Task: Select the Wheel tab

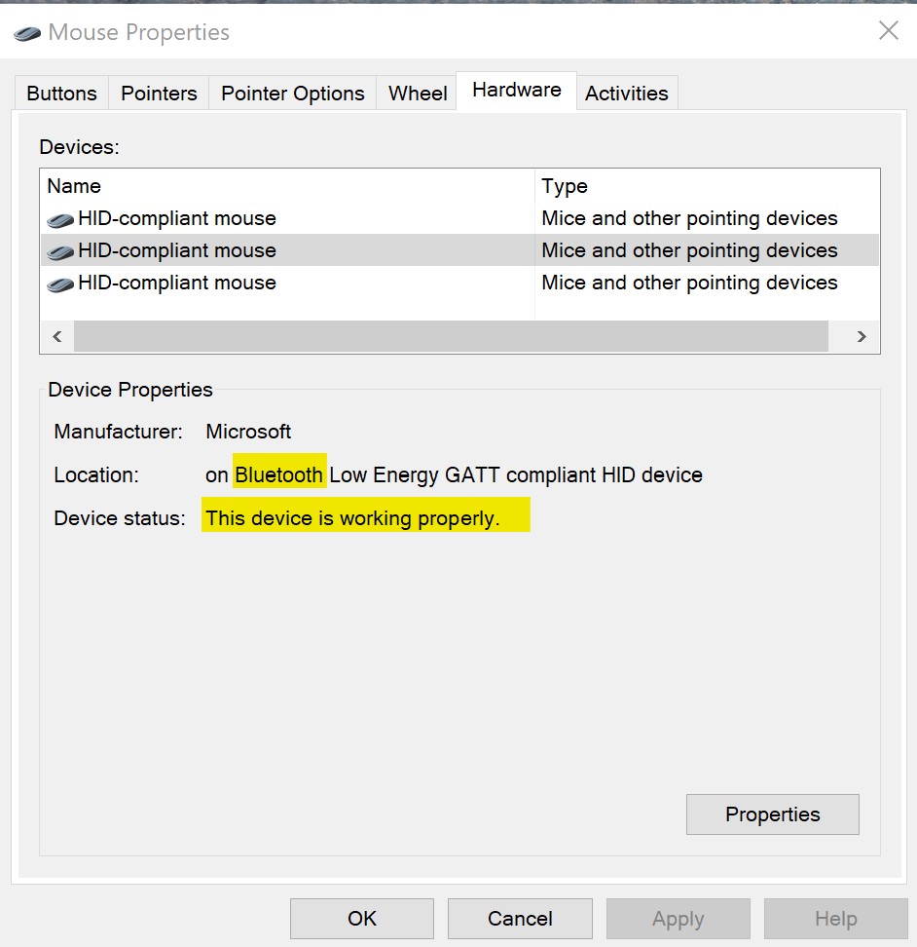Action: click(418, 93)
